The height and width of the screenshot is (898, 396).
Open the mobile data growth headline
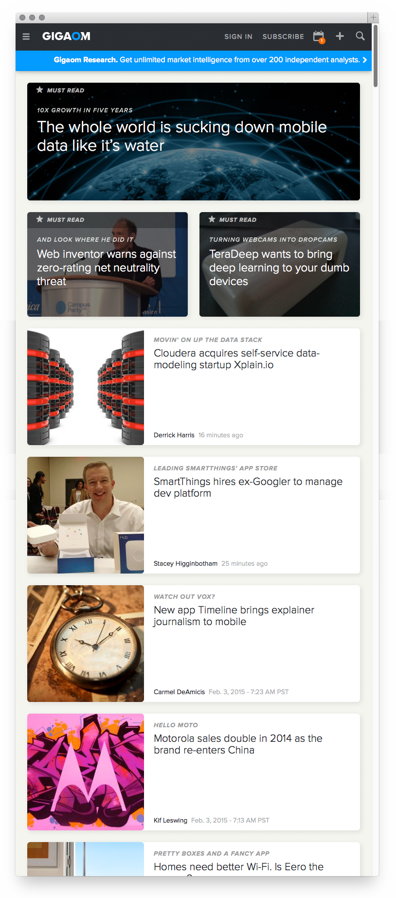[x=182, y=136]
